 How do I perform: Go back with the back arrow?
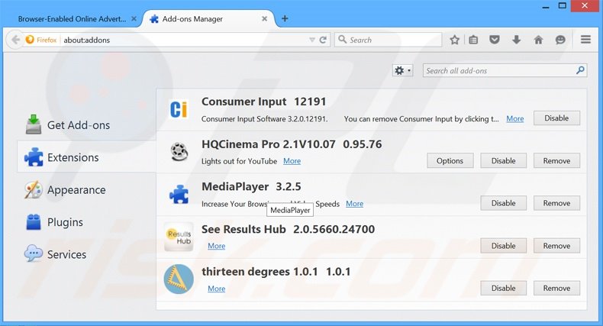pyautogui.click(x=15, y=40)
